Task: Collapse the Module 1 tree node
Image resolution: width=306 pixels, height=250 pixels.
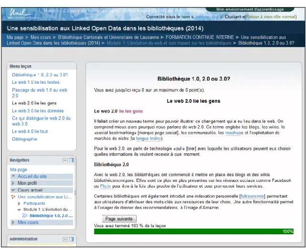Action: [x=19, y=210]
